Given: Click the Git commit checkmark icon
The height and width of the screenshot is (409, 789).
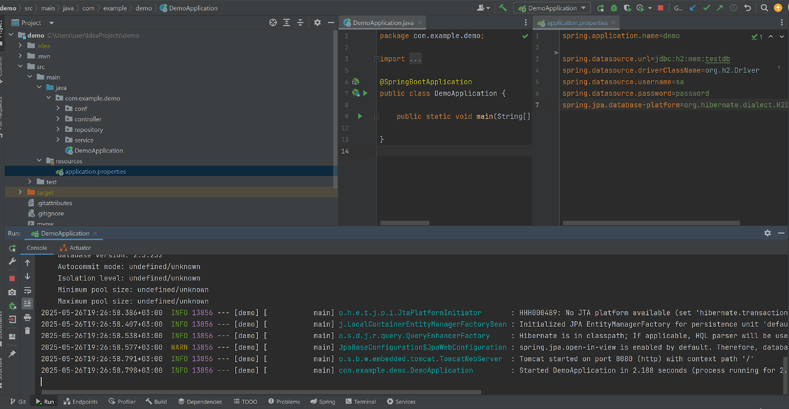Looking at the screenshot, I should tap(706, 8).
